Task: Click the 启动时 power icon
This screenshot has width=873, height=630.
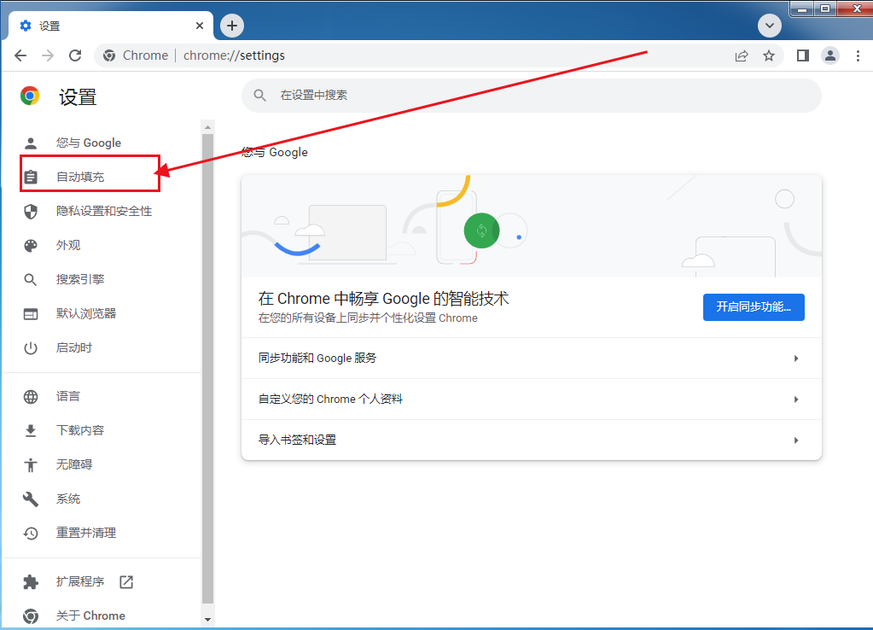Action: coord(31,348)
